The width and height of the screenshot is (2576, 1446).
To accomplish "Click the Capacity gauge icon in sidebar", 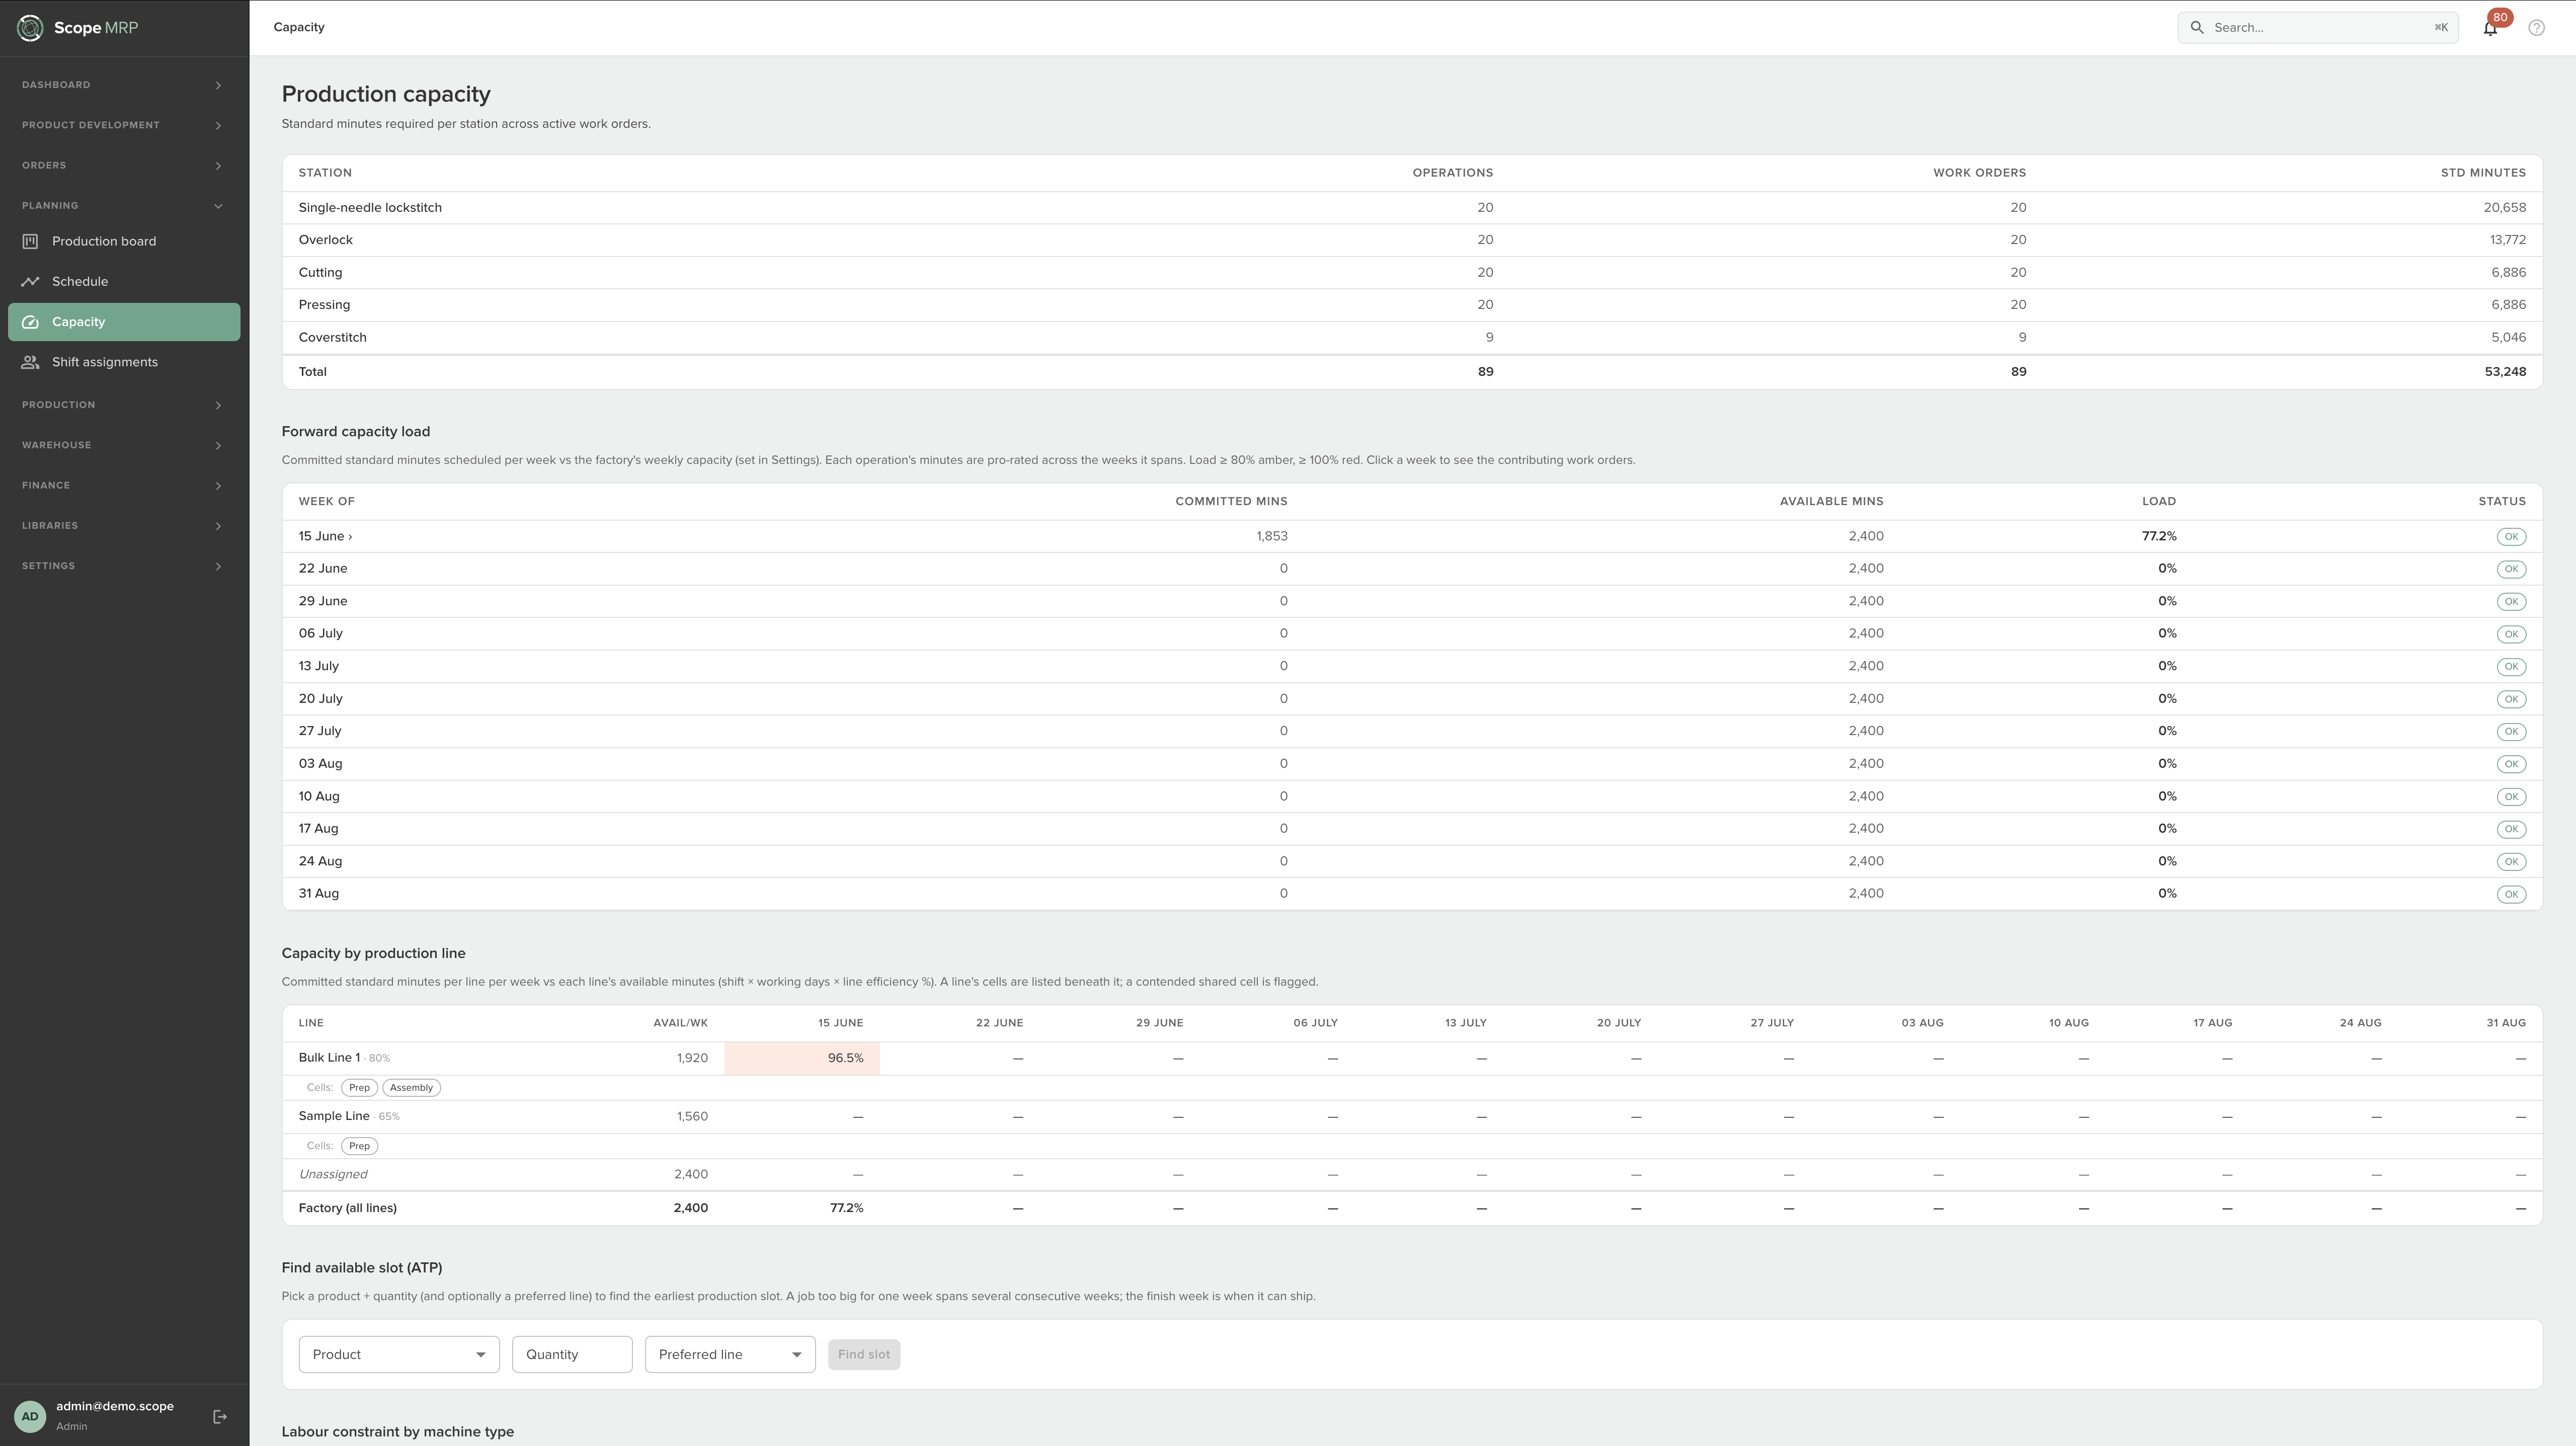I will 31,322.
